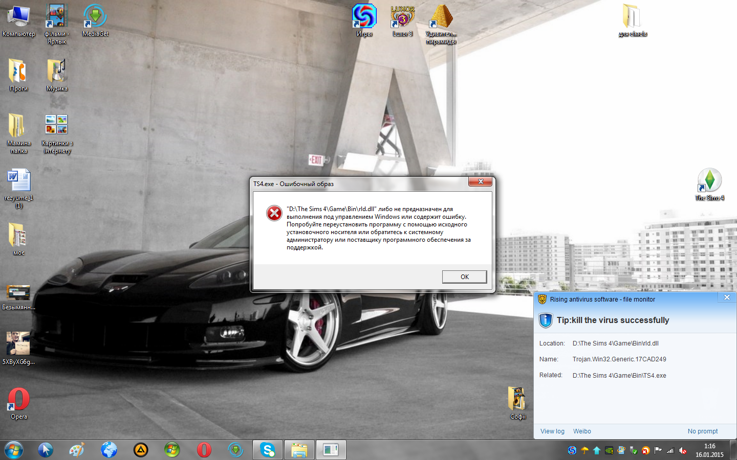Click the orange antivirus tray icon

click(x=646, y=450)
